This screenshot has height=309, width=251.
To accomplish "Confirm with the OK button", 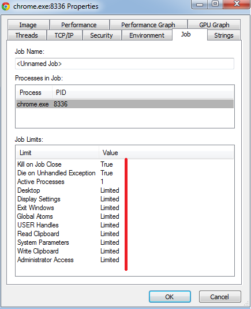I will coord(170,296).
